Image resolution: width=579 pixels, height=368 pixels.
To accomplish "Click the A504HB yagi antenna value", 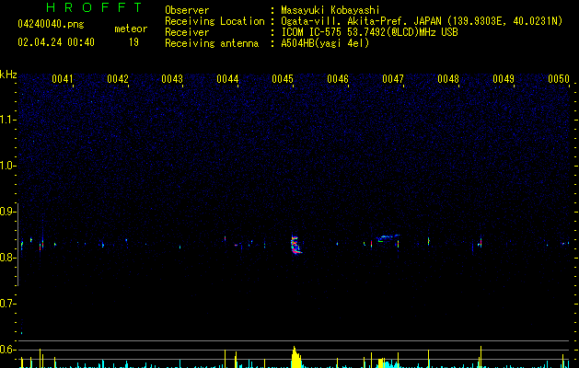I will (x=325, y=43).
